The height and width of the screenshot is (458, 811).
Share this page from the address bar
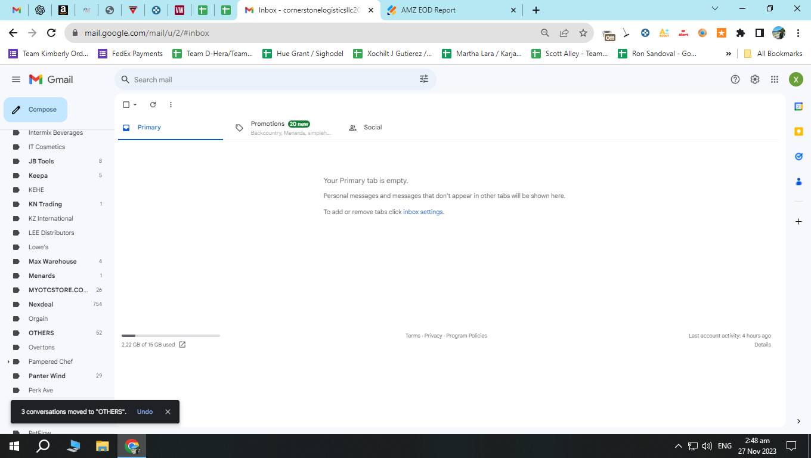point(564,33)
